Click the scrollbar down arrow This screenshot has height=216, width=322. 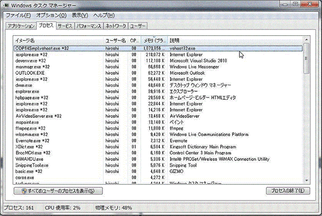[306, 181]
